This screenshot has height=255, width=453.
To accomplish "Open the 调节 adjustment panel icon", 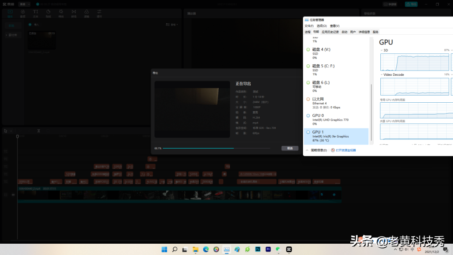I will point(99,13).
